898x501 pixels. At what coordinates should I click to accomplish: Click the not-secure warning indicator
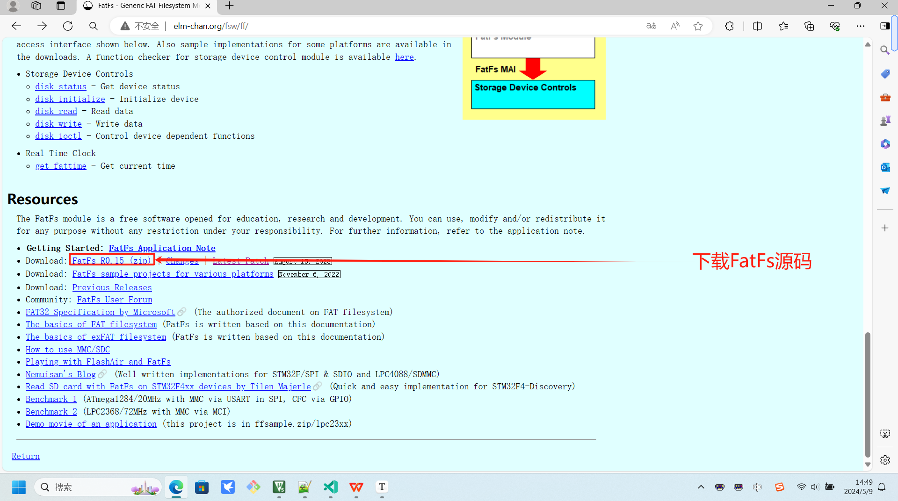(140, 26)
